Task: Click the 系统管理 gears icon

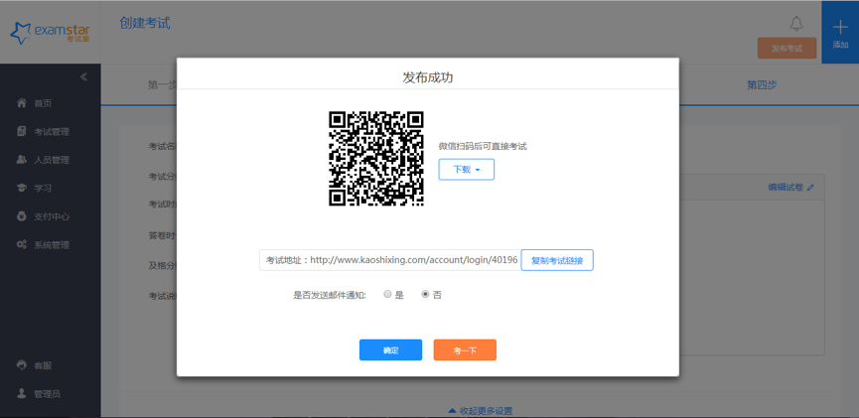Action: click(22, 245)
